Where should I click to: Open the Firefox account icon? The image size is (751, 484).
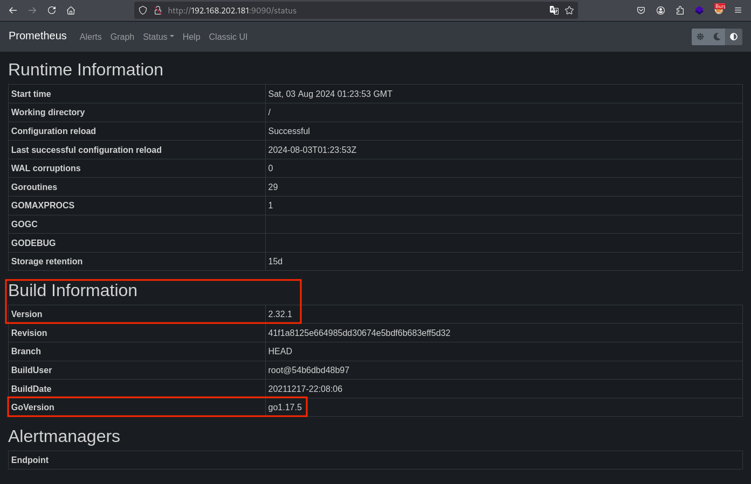[x=660, y=10]
